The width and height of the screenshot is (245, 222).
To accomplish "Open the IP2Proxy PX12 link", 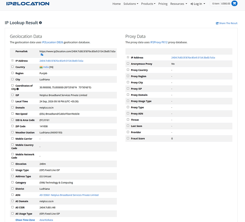I will (x=159, y=42).
